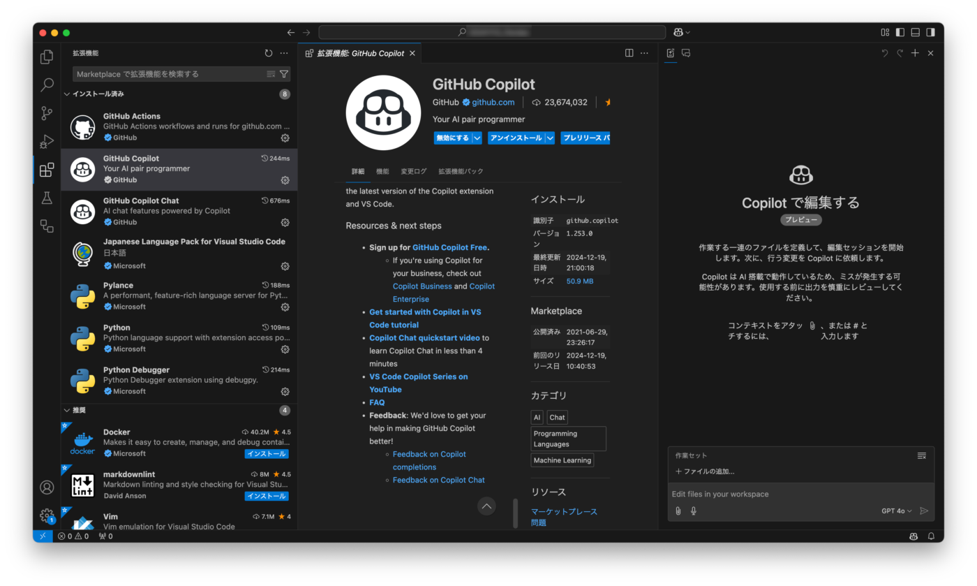Open the Manage gear in activity bar

[47, 516]
